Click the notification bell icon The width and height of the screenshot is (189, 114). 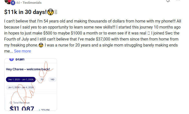pyautogui.click(x=168, y=1)
